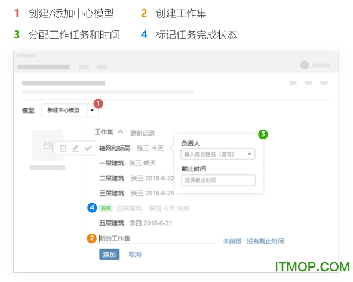Image resolution: width=353 pixels, height=282 pixels.
Task: Click the 没有截止时间 link
Action: click(265, 241)
